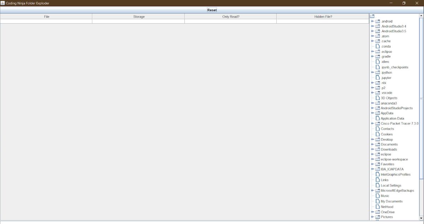
Task: Click the .conda file icon
Action: (x=378, y=46)
